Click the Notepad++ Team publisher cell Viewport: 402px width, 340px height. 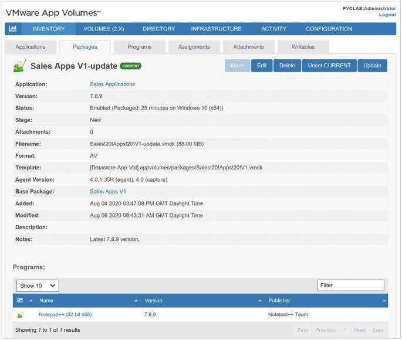click(x=288, y=314)
